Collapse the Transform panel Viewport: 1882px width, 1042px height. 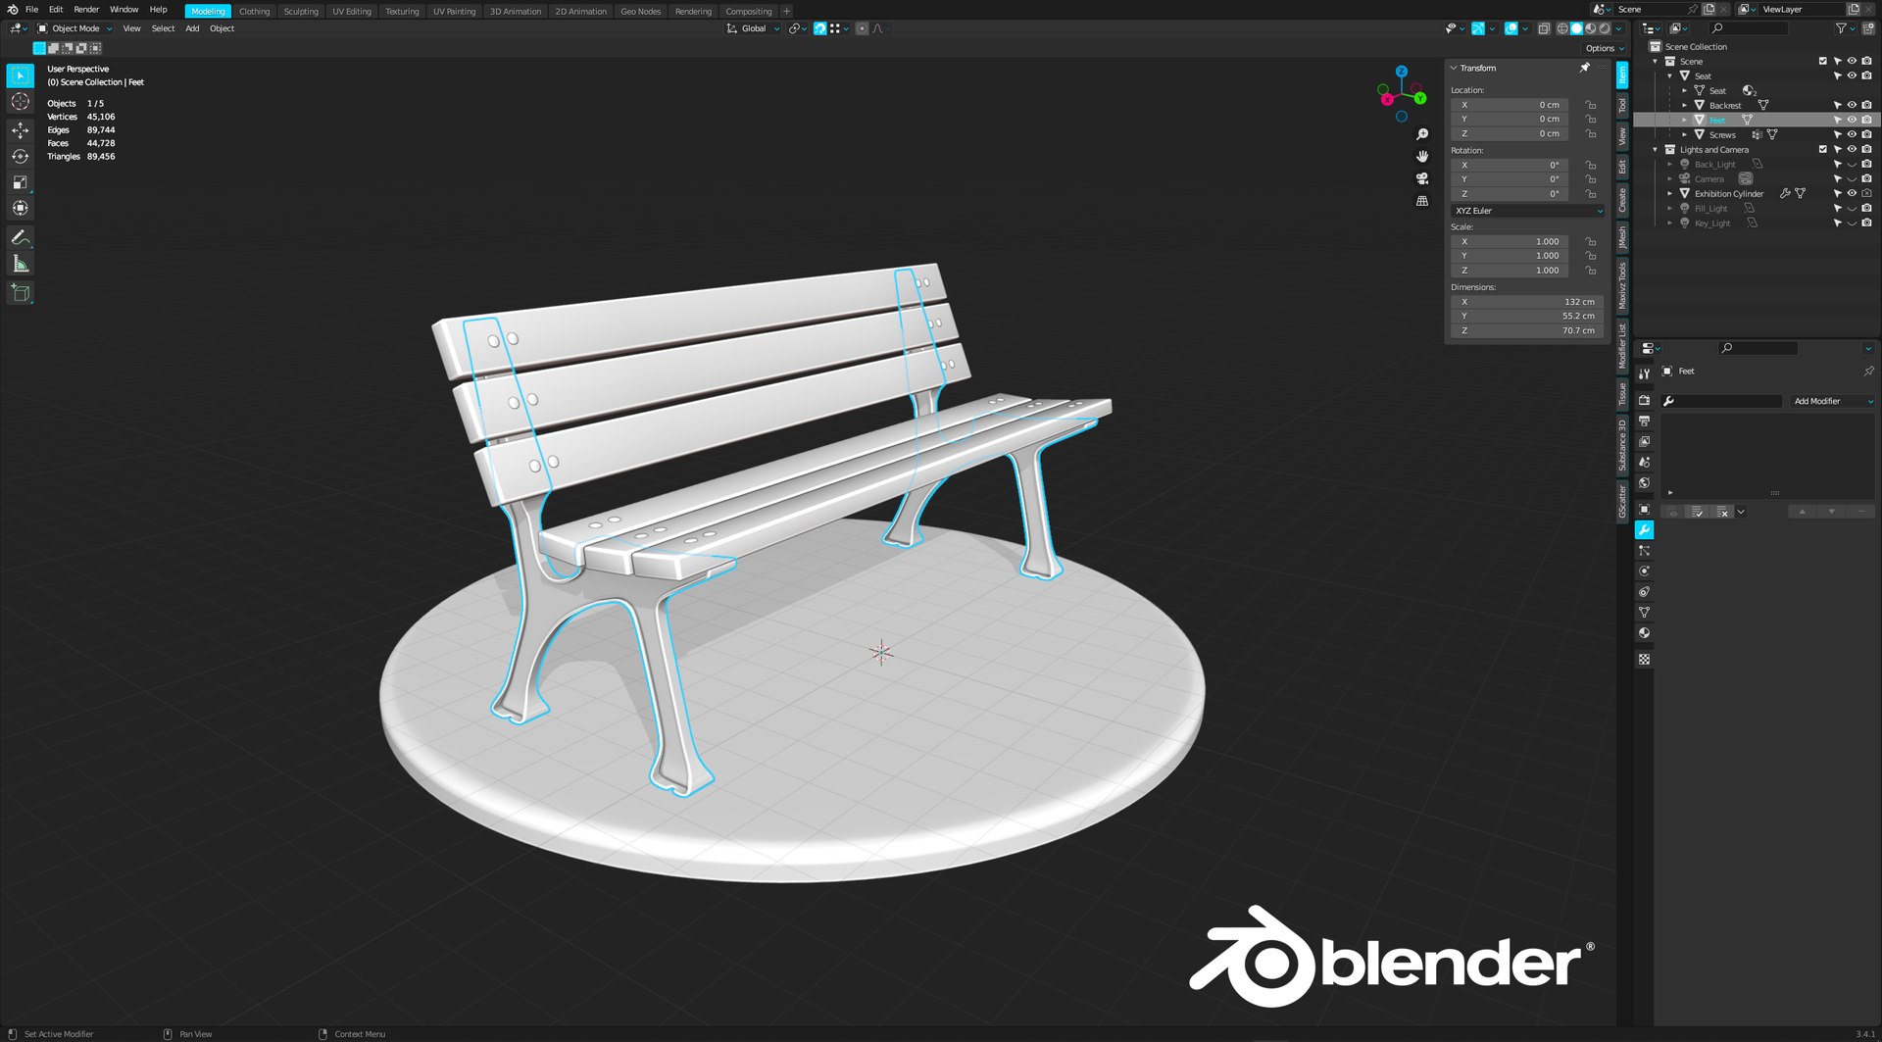coord(1454,68)
